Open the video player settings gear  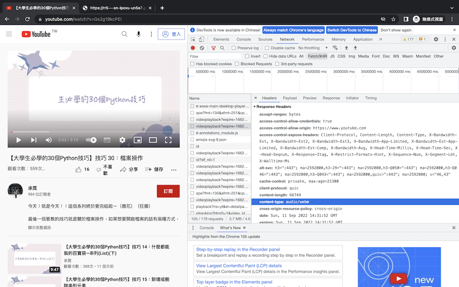coord(123,140)
